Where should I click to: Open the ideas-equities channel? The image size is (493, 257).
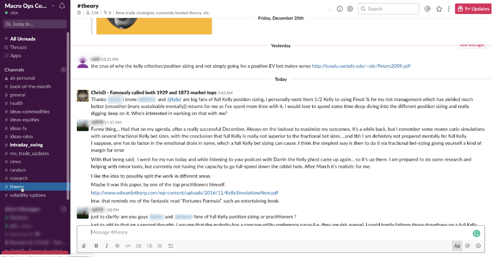point(24,120)
